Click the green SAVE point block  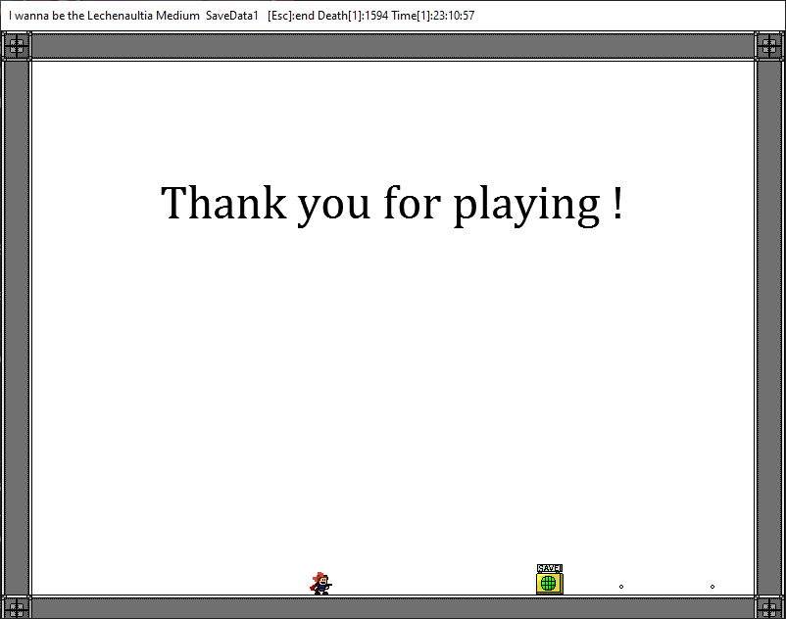pos(549,582)
